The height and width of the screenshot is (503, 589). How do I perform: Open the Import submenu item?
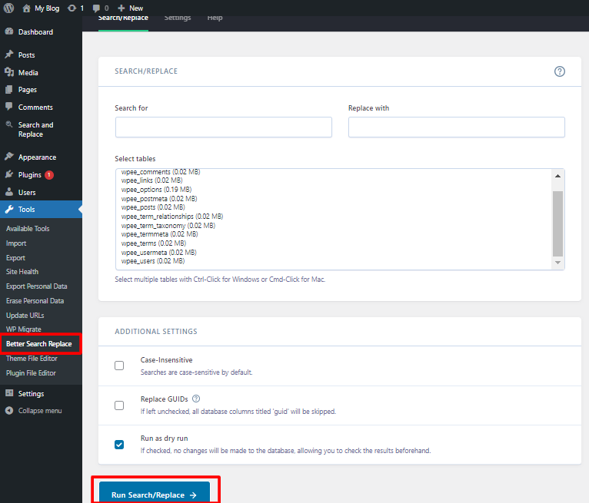click(x=16, y=243)
